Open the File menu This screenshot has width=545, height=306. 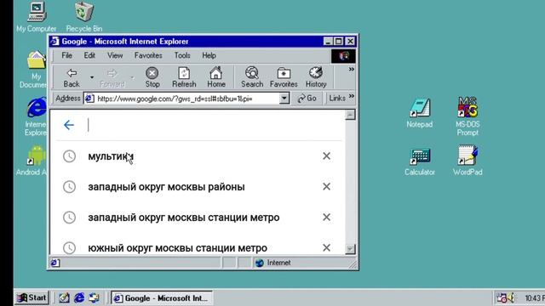pyautogui.click(x=66, y=55)
